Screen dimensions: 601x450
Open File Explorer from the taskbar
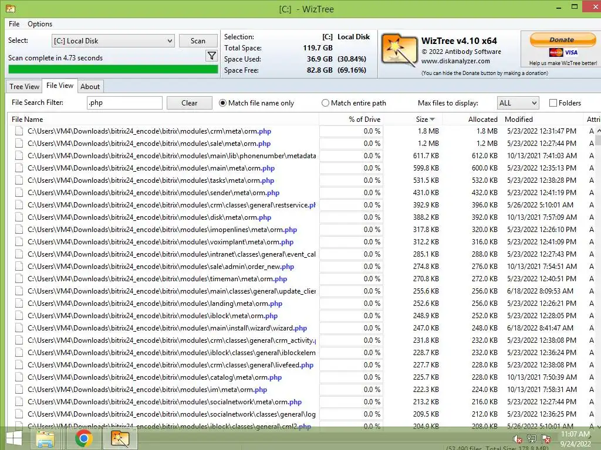[45, 438]
